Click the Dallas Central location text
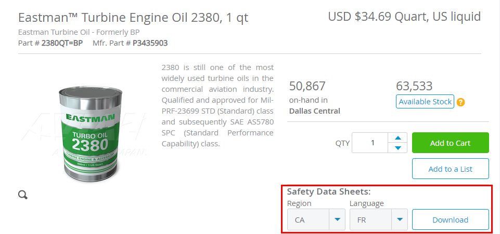The width and height of the screenshot is (500, 234). tap(314, 111)
